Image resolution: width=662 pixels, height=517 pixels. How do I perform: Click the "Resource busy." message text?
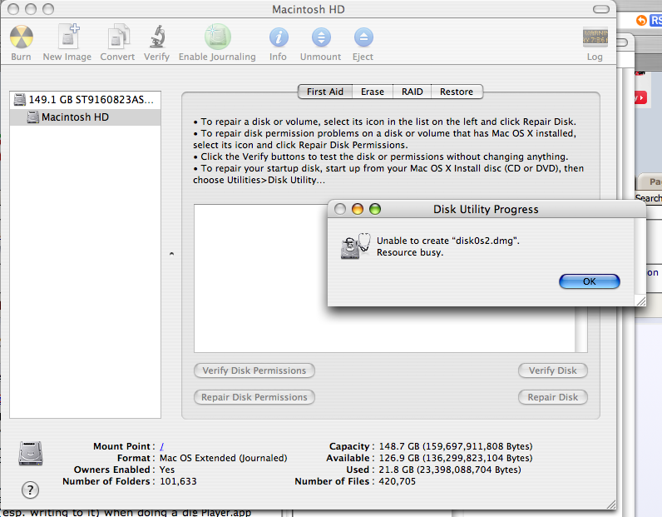pos(410,252)
